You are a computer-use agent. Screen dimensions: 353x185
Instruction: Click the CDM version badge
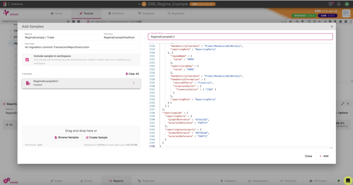tap(328, 16)
